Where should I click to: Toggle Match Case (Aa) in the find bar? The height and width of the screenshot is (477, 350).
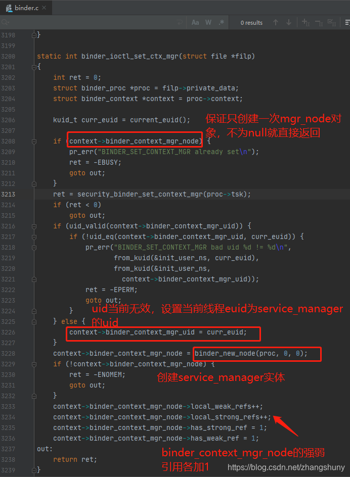click(x=195, y=23)
